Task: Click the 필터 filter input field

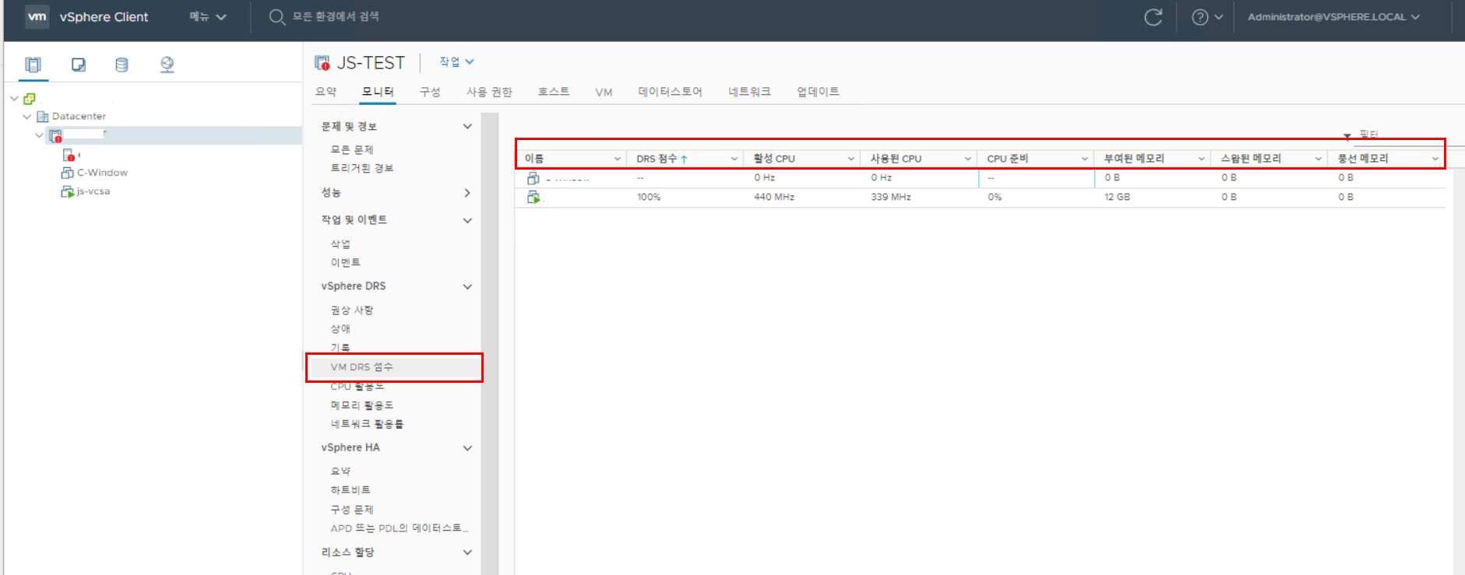Action: (x=1408, y=136)
